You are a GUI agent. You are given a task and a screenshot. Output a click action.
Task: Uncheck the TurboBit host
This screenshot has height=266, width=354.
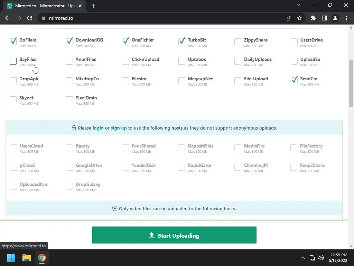tap(182, 42)
